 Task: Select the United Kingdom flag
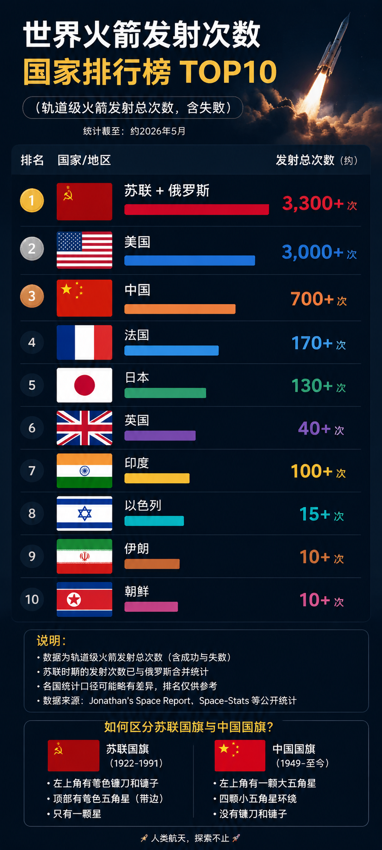[84, 428]
